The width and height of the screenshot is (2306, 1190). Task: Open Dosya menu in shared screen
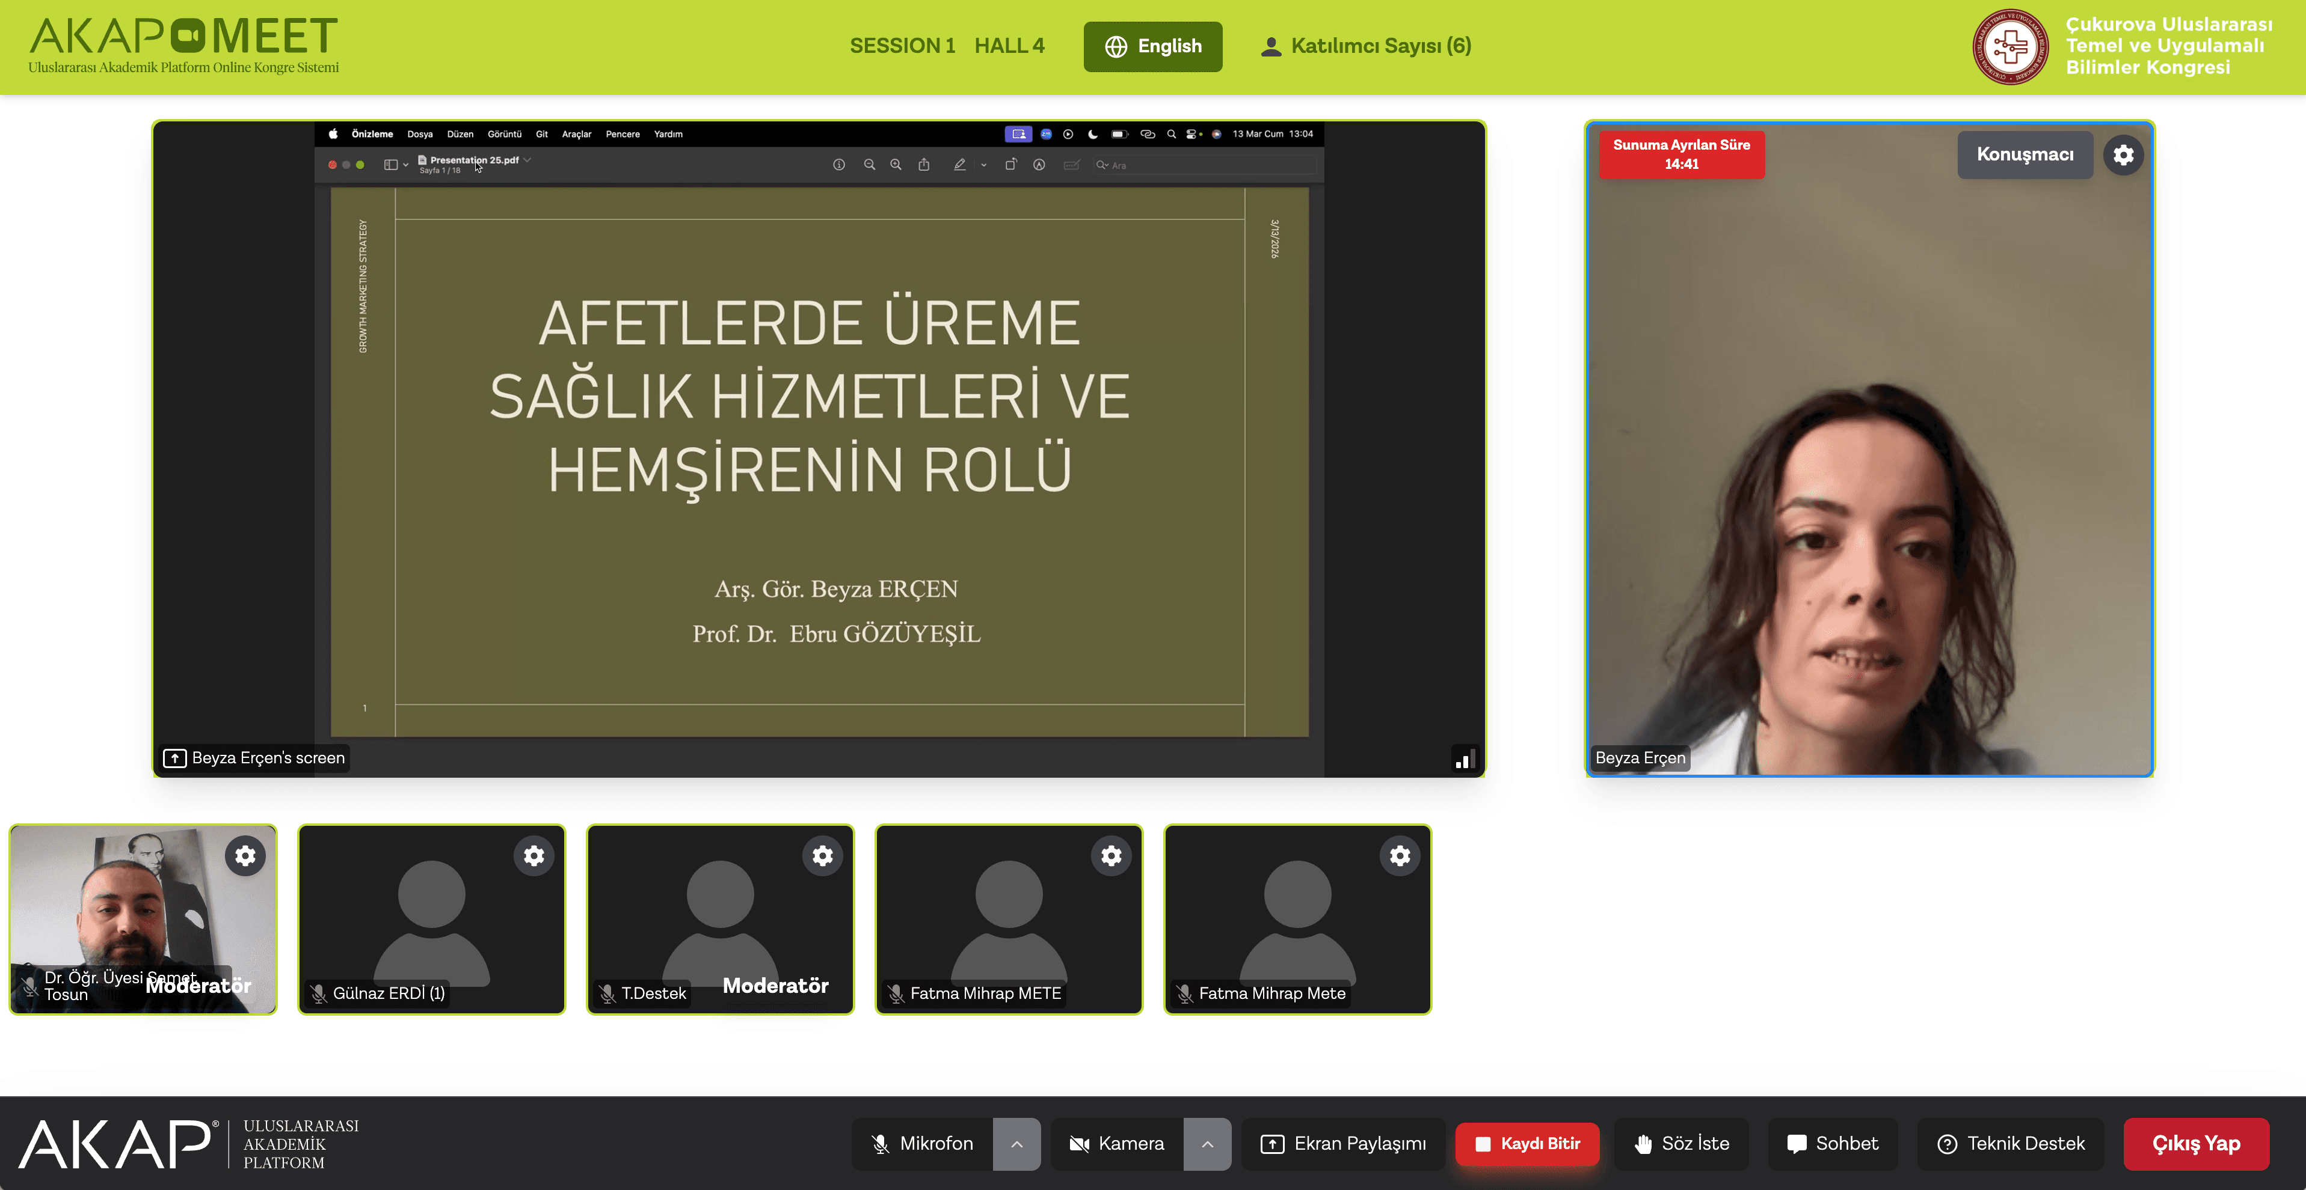pyautogui.click(x=420, y=134)
